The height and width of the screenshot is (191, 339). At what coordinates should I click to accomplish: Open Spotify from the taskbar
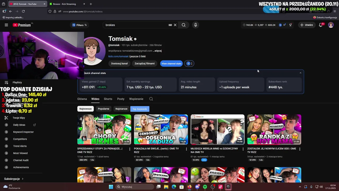[205, 187]
